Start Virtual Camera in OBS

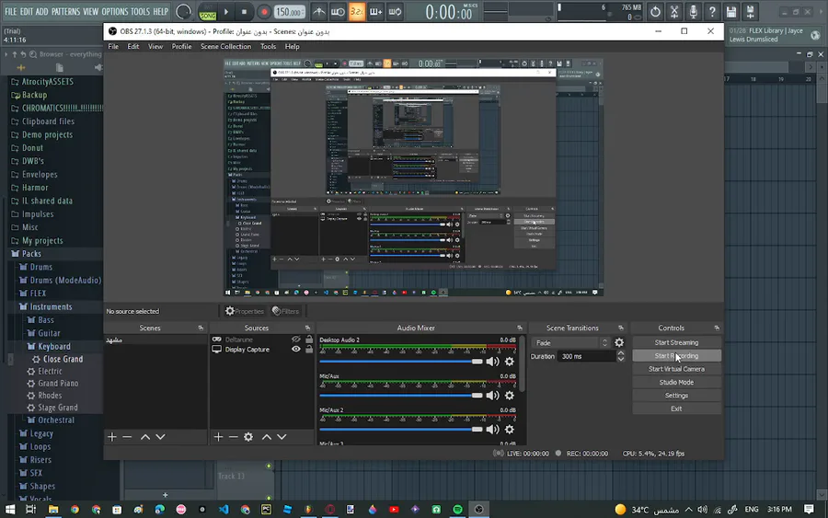coord(676,369)
